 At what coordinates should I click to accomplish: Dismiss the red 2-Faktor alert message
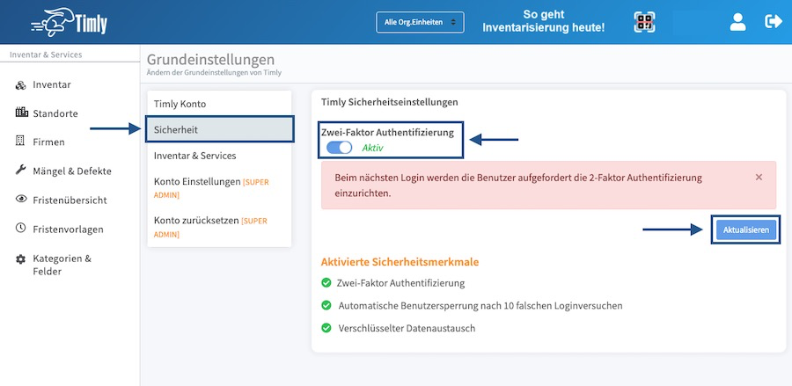(759, 177)
